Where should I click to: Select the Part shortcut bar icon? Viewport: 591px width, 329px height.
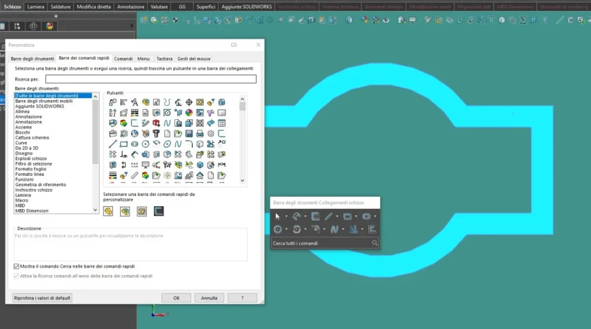pos(108,211)
